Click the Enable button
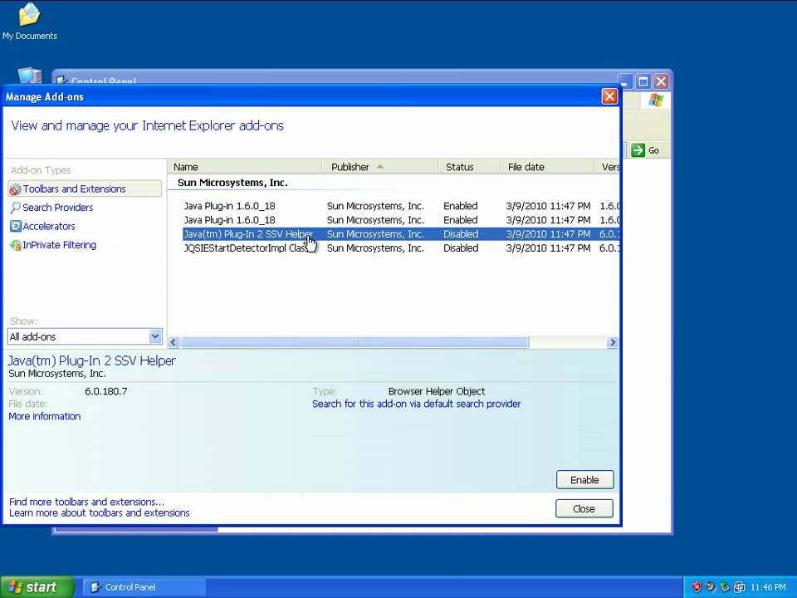797x598 pixels. 585,480
